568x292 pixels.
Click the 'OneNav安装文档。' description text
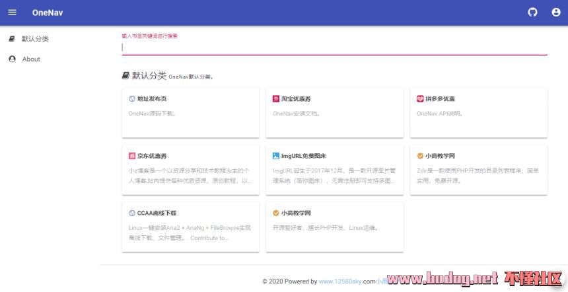[297, 114]
